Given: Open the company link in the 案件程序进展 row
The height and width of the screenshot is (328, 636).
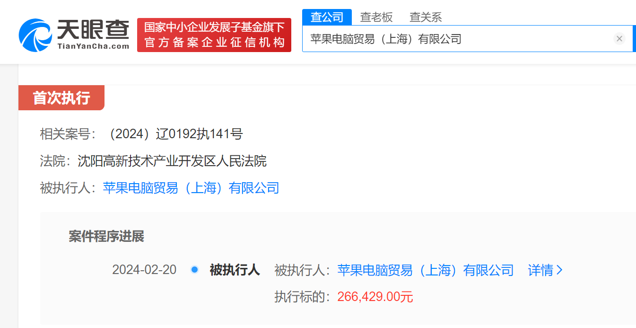Looking at the screenshot, I should coord(426,270).
